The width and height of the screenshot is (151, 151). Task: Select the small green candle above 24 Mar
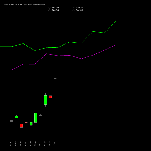(12, 121)
